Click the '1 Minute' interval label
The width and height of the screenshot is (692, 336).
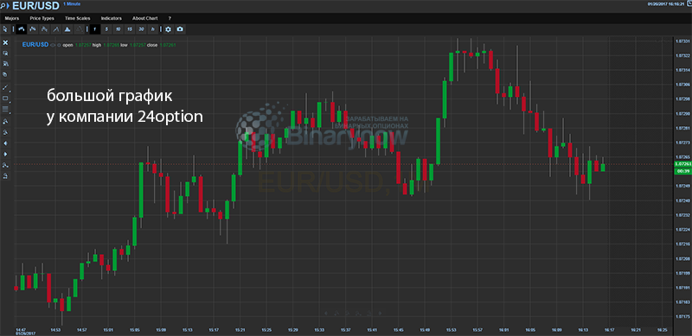click(71, 3)
